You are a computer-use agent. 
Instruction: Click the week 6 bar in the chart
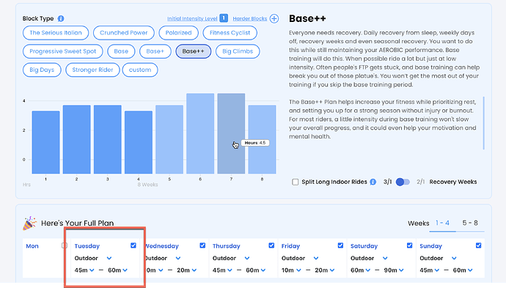tap(200, 133)
